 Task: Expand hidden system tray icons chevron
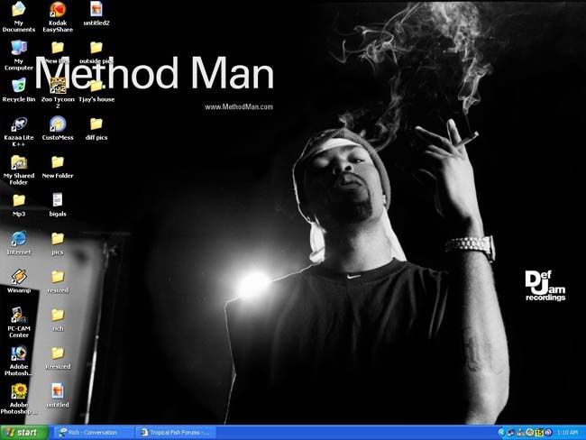click(501, 433)
